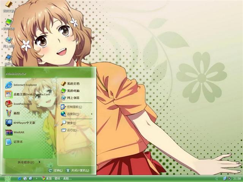Screen dimensions: 243x182
Task: Click the network computers tray icon
Action: (224, 179)
